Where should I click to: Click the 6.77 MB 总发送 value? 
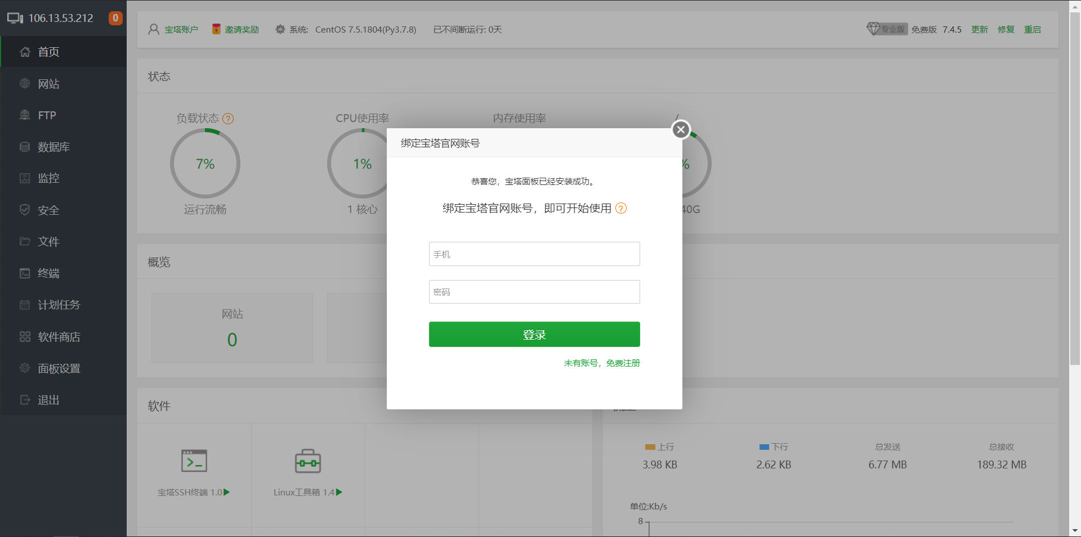click(x=887, y=464)
